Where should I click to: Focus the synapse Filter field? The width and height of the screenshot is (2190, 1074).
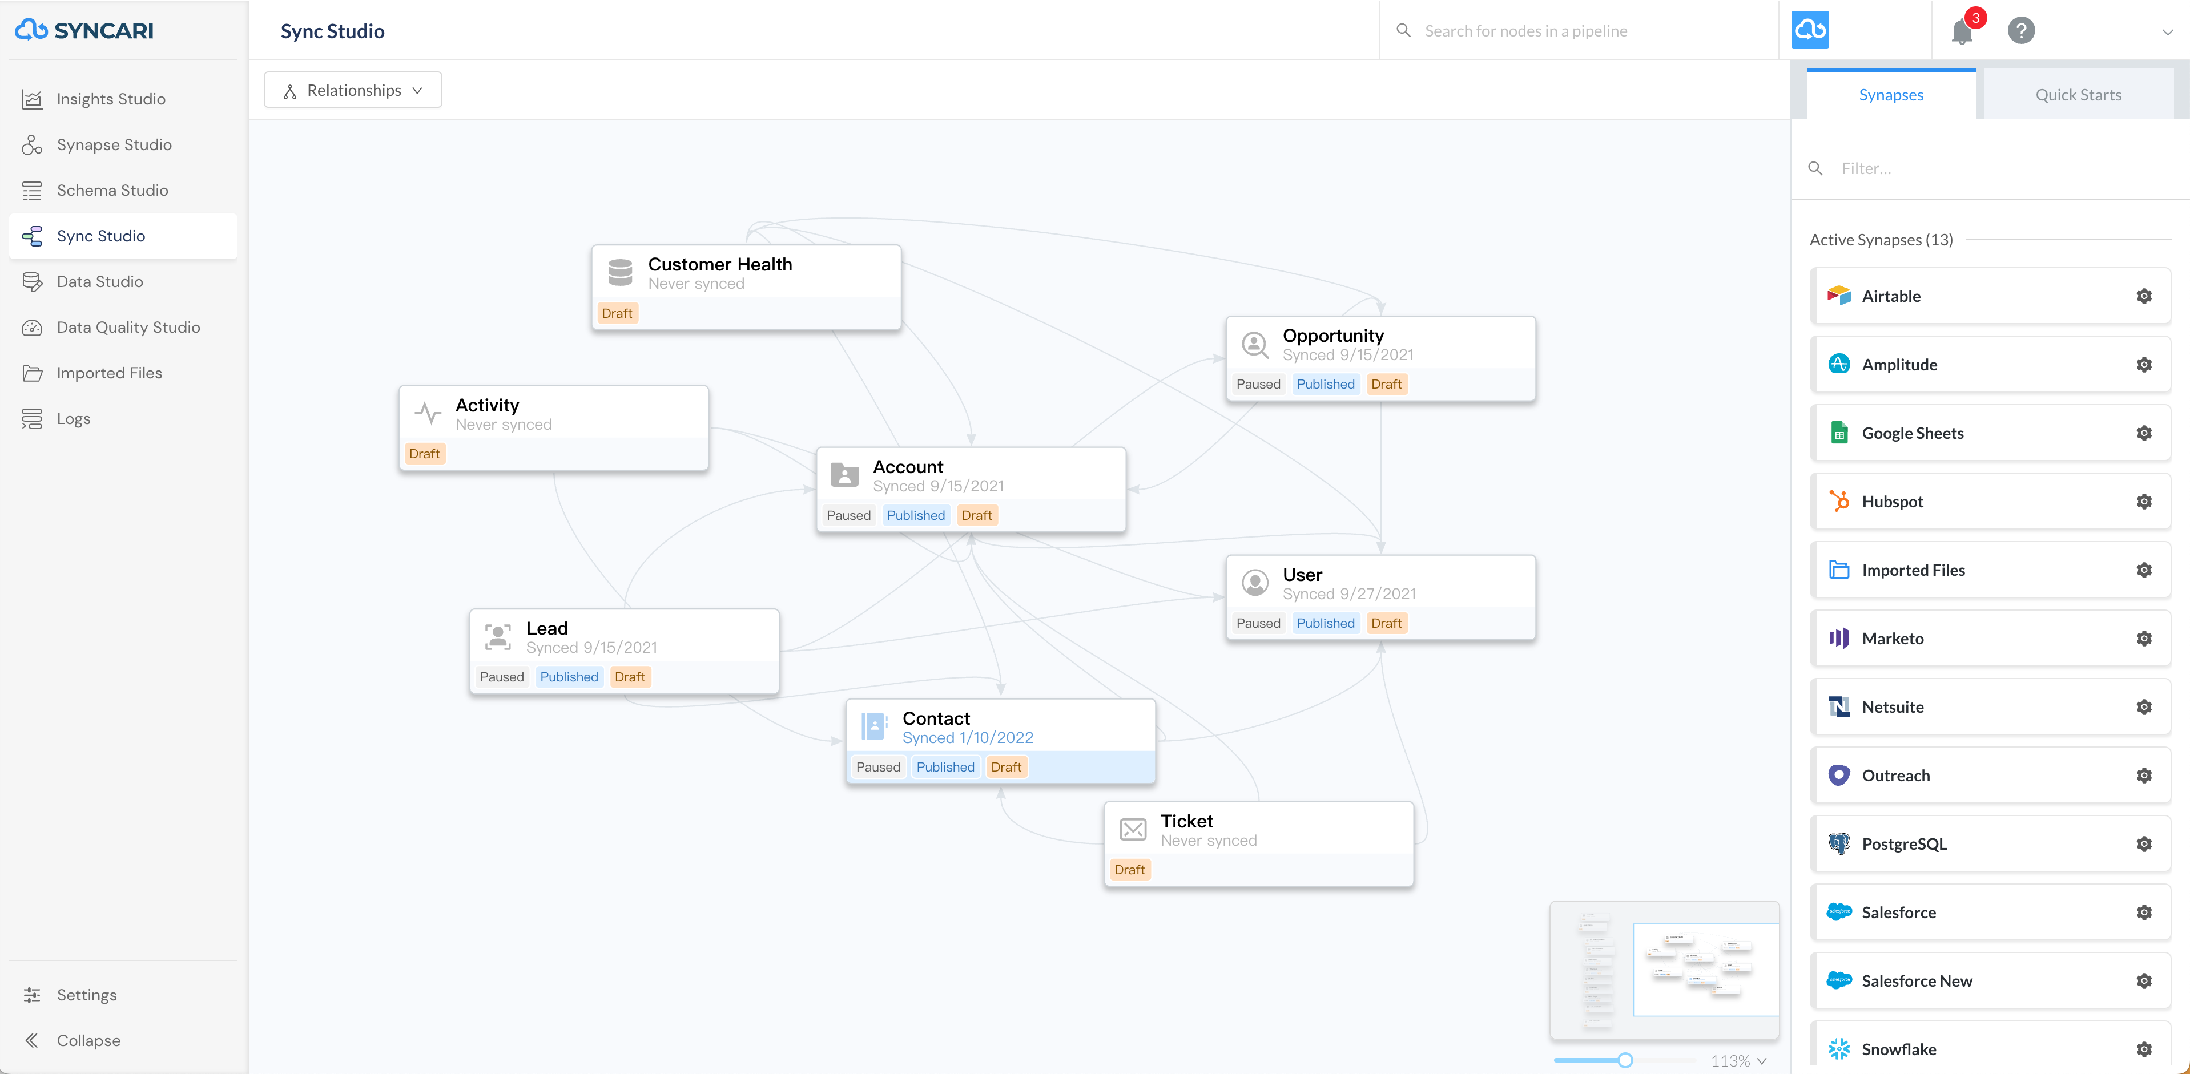click(1990, 168)
